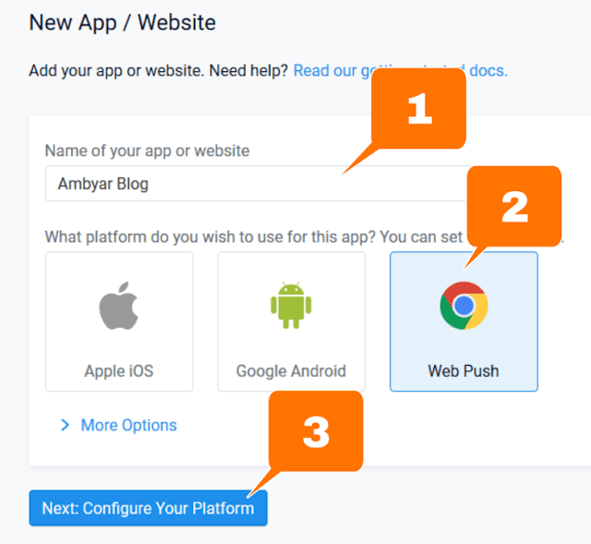Click the Name of your app or website label
The height and width of the screenshot is (544, 591).
click(x=147, y=151)
